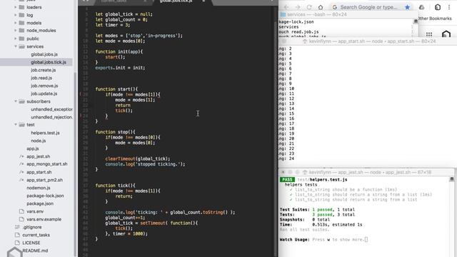The image size is (457, 257).
Task: Click app_start.sh terminal title bar
Action: [x=368, y=41]
